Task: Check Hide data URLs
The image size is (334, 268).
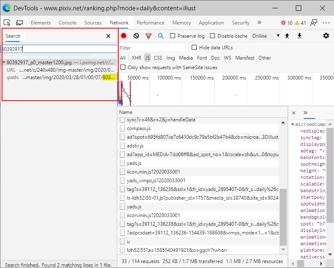Action: (194, 47)
